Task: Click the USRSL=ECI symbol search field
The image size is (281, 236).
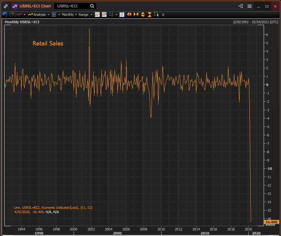Action: (72, 6)
